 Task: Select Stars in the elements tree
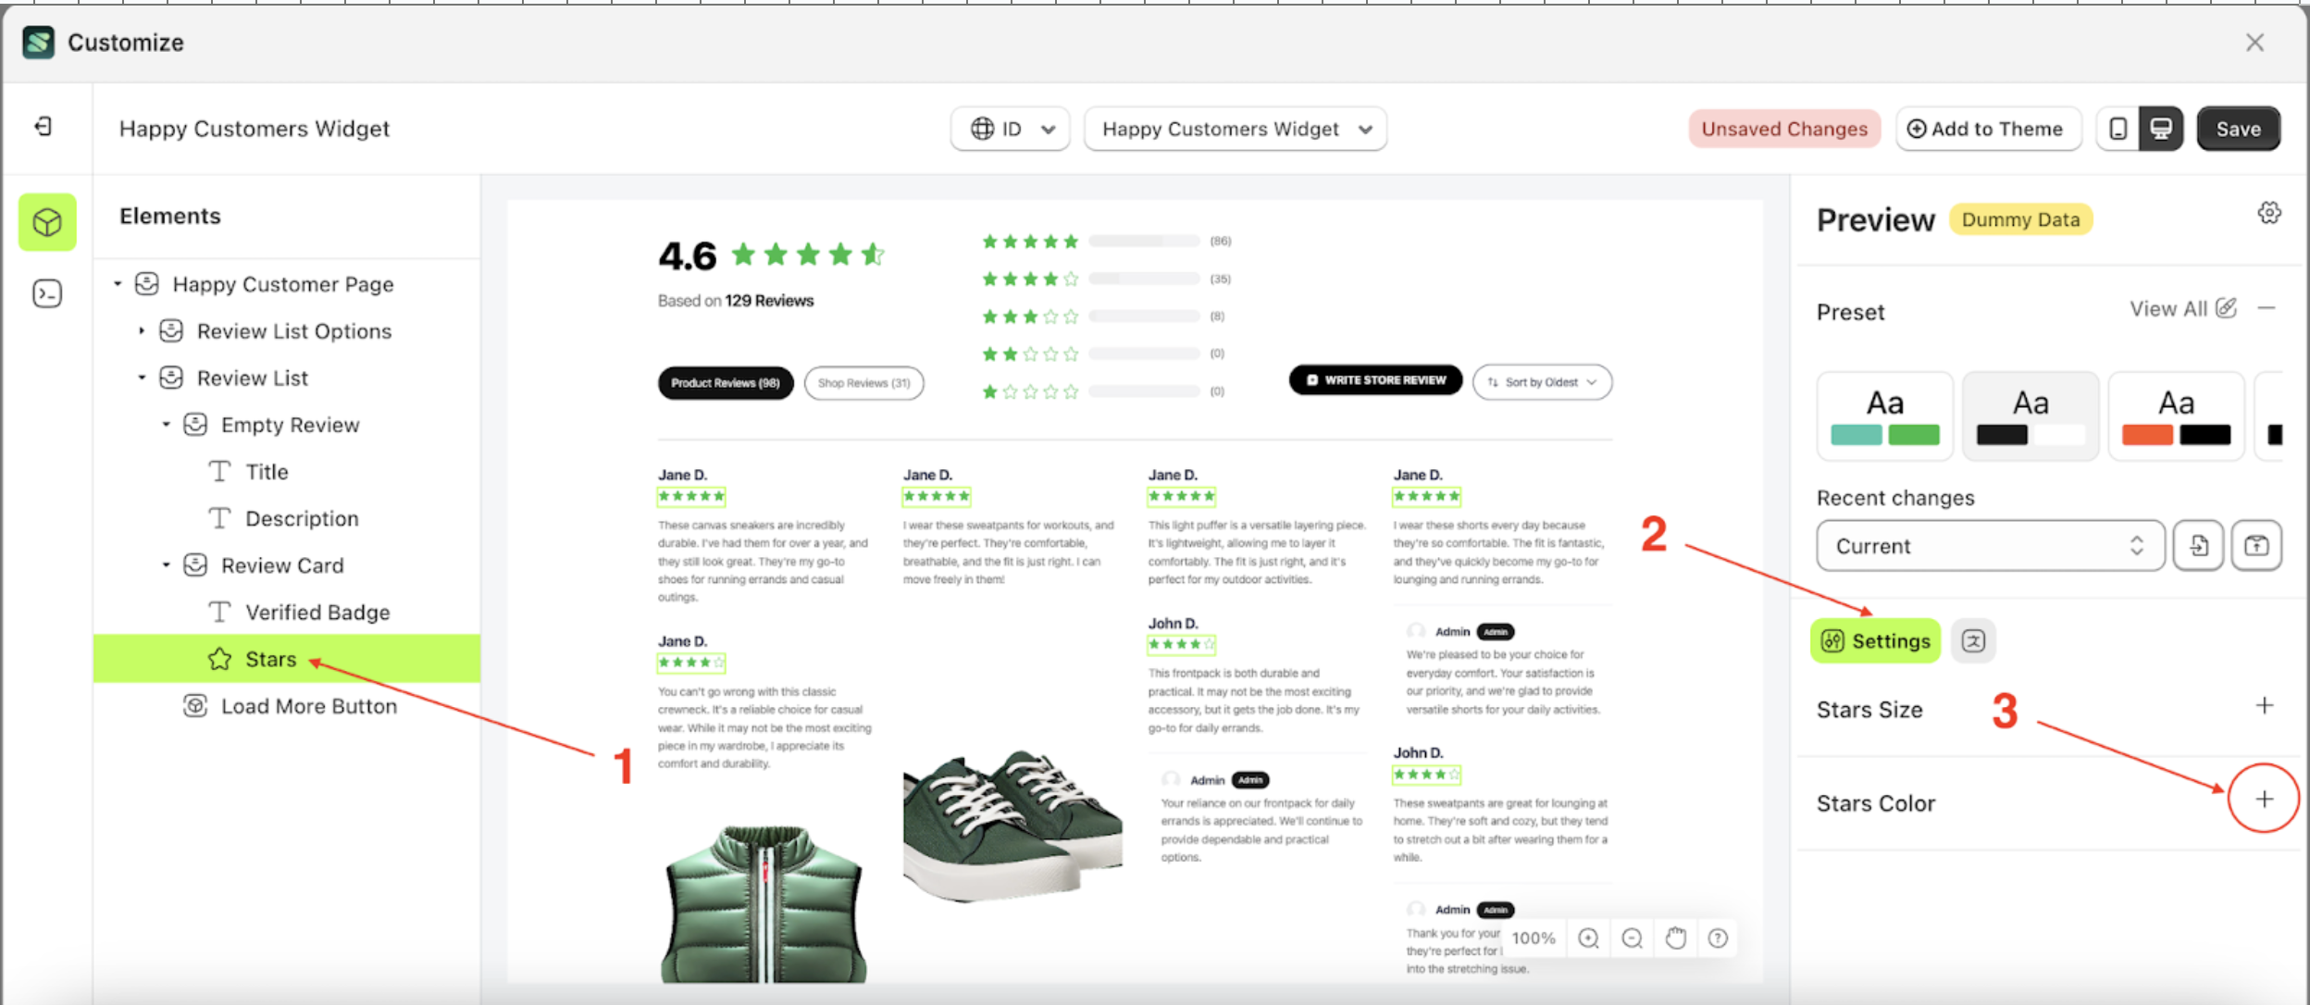click(x=271, y=658)
